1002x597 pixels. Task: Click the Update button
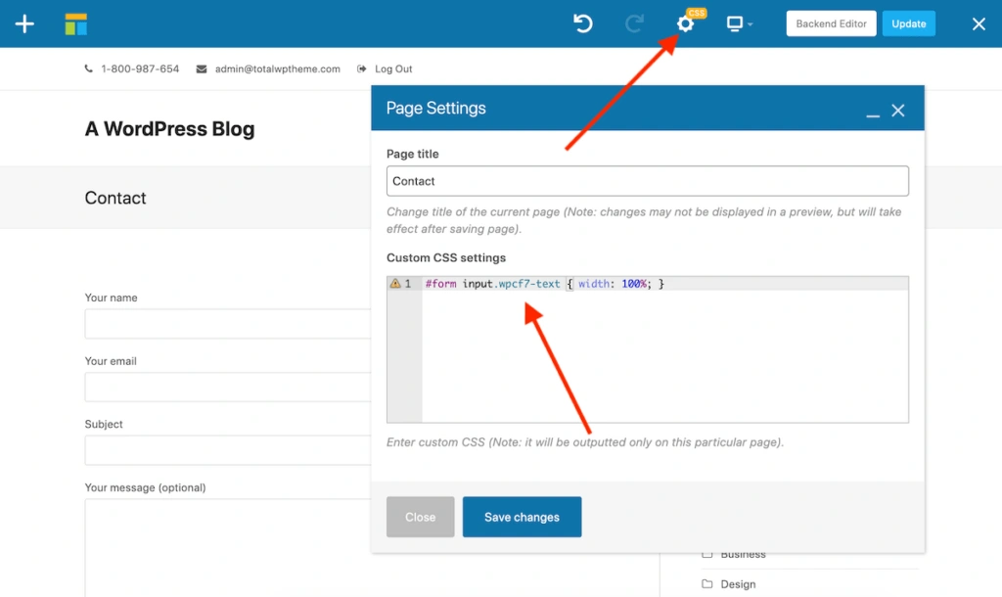click(908, 23)
